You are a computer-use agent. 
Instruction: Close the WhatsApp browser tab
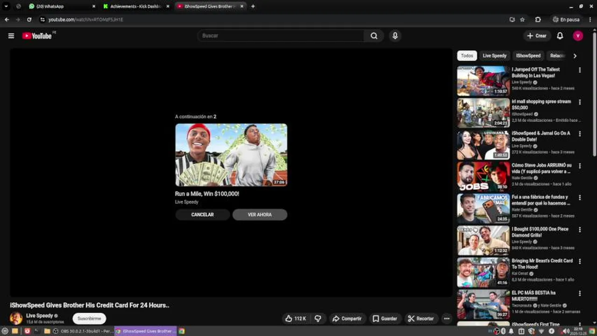93,6
